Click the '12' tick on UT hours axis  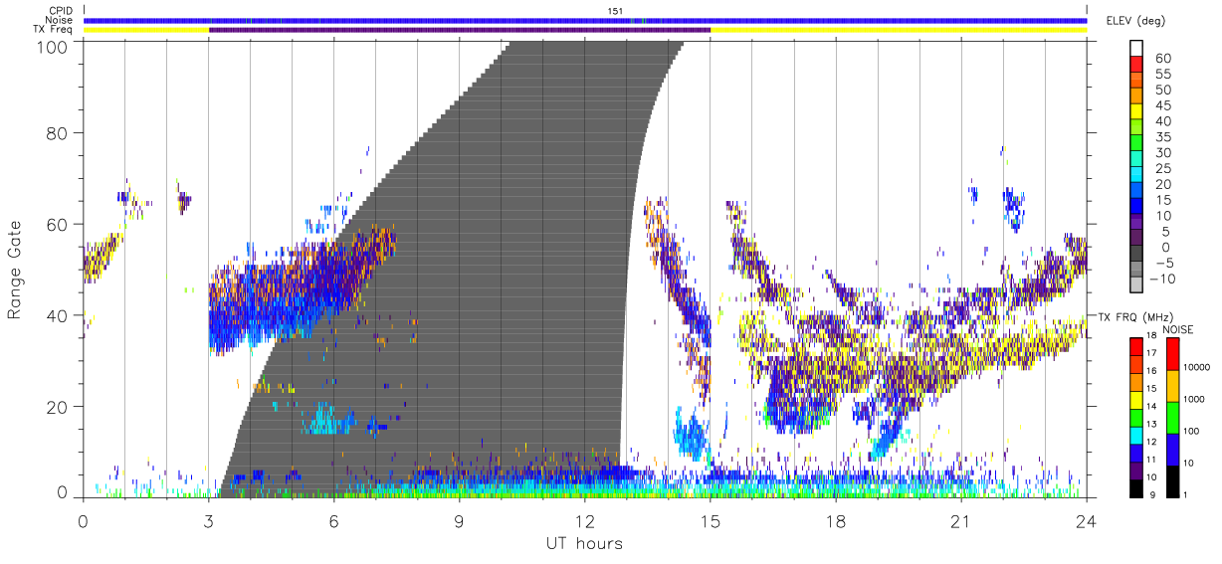pyautogui.click(x=585, y=521)
